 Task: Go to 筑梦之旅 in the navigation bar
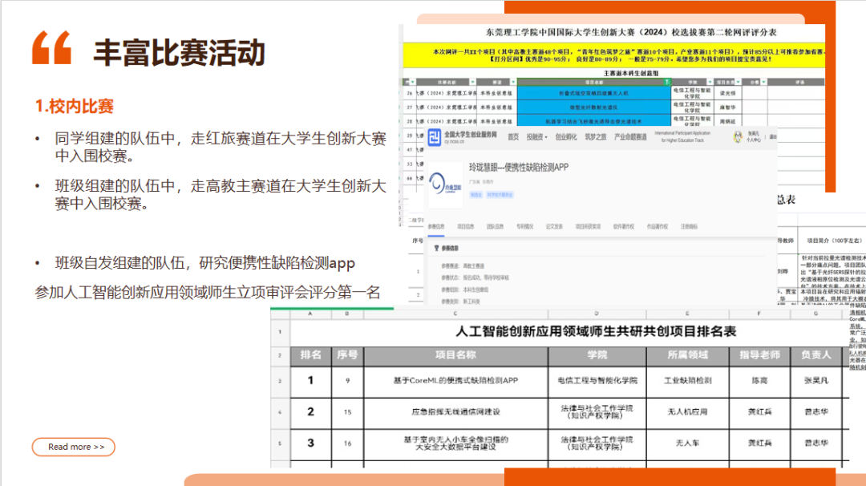pyautogui.click(x=596, y=137)
